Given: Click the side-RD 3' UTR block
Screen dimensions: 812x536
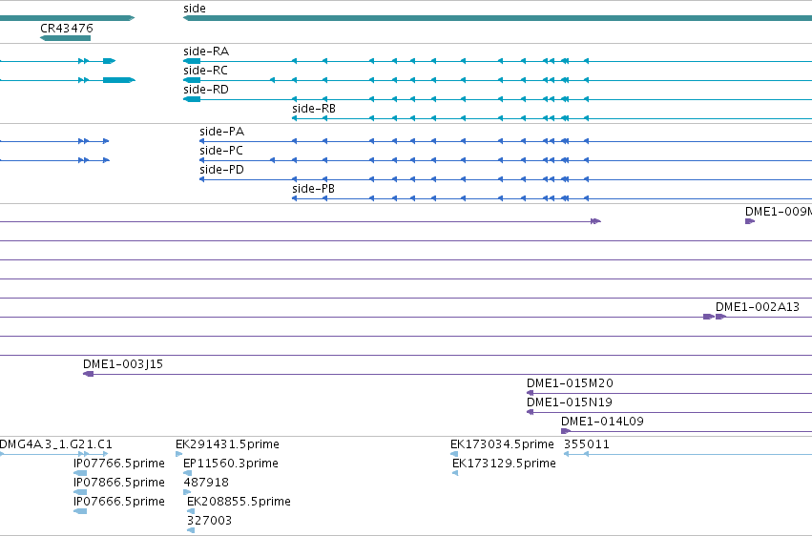Looking at the screenshot, I should [192, 99].
